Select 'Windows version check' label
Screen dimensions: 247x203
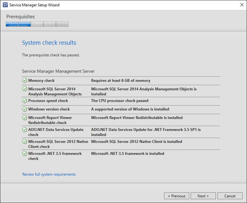coord(49,109)
